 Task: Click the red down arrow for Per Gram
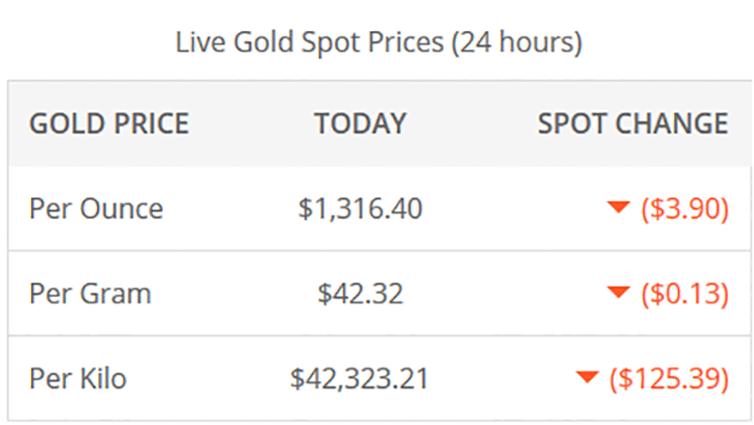pyautogui.click(x=618, y=293)
